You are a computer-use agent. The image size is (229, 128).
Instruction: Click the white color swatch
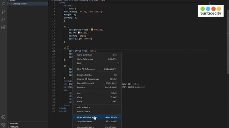79,32
